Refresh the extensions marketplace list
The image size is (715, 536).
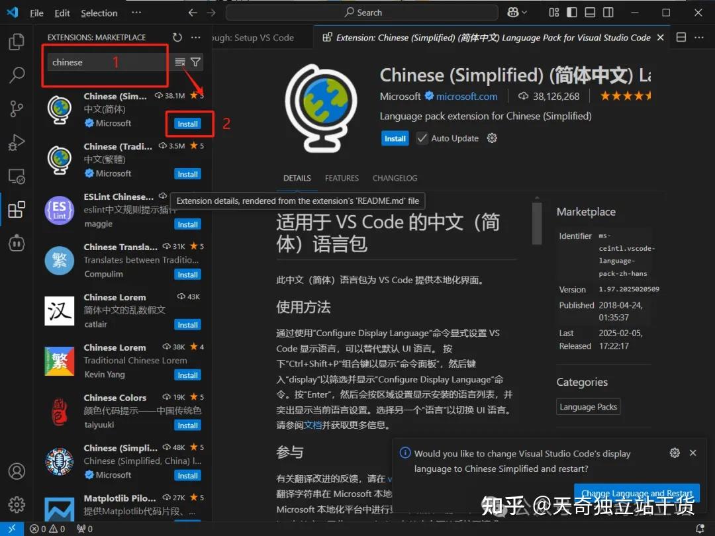[x=176, y=37]
